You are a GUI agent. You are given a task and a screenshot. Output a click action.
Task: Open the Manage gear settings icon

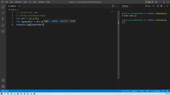click(x=3, y=86)
